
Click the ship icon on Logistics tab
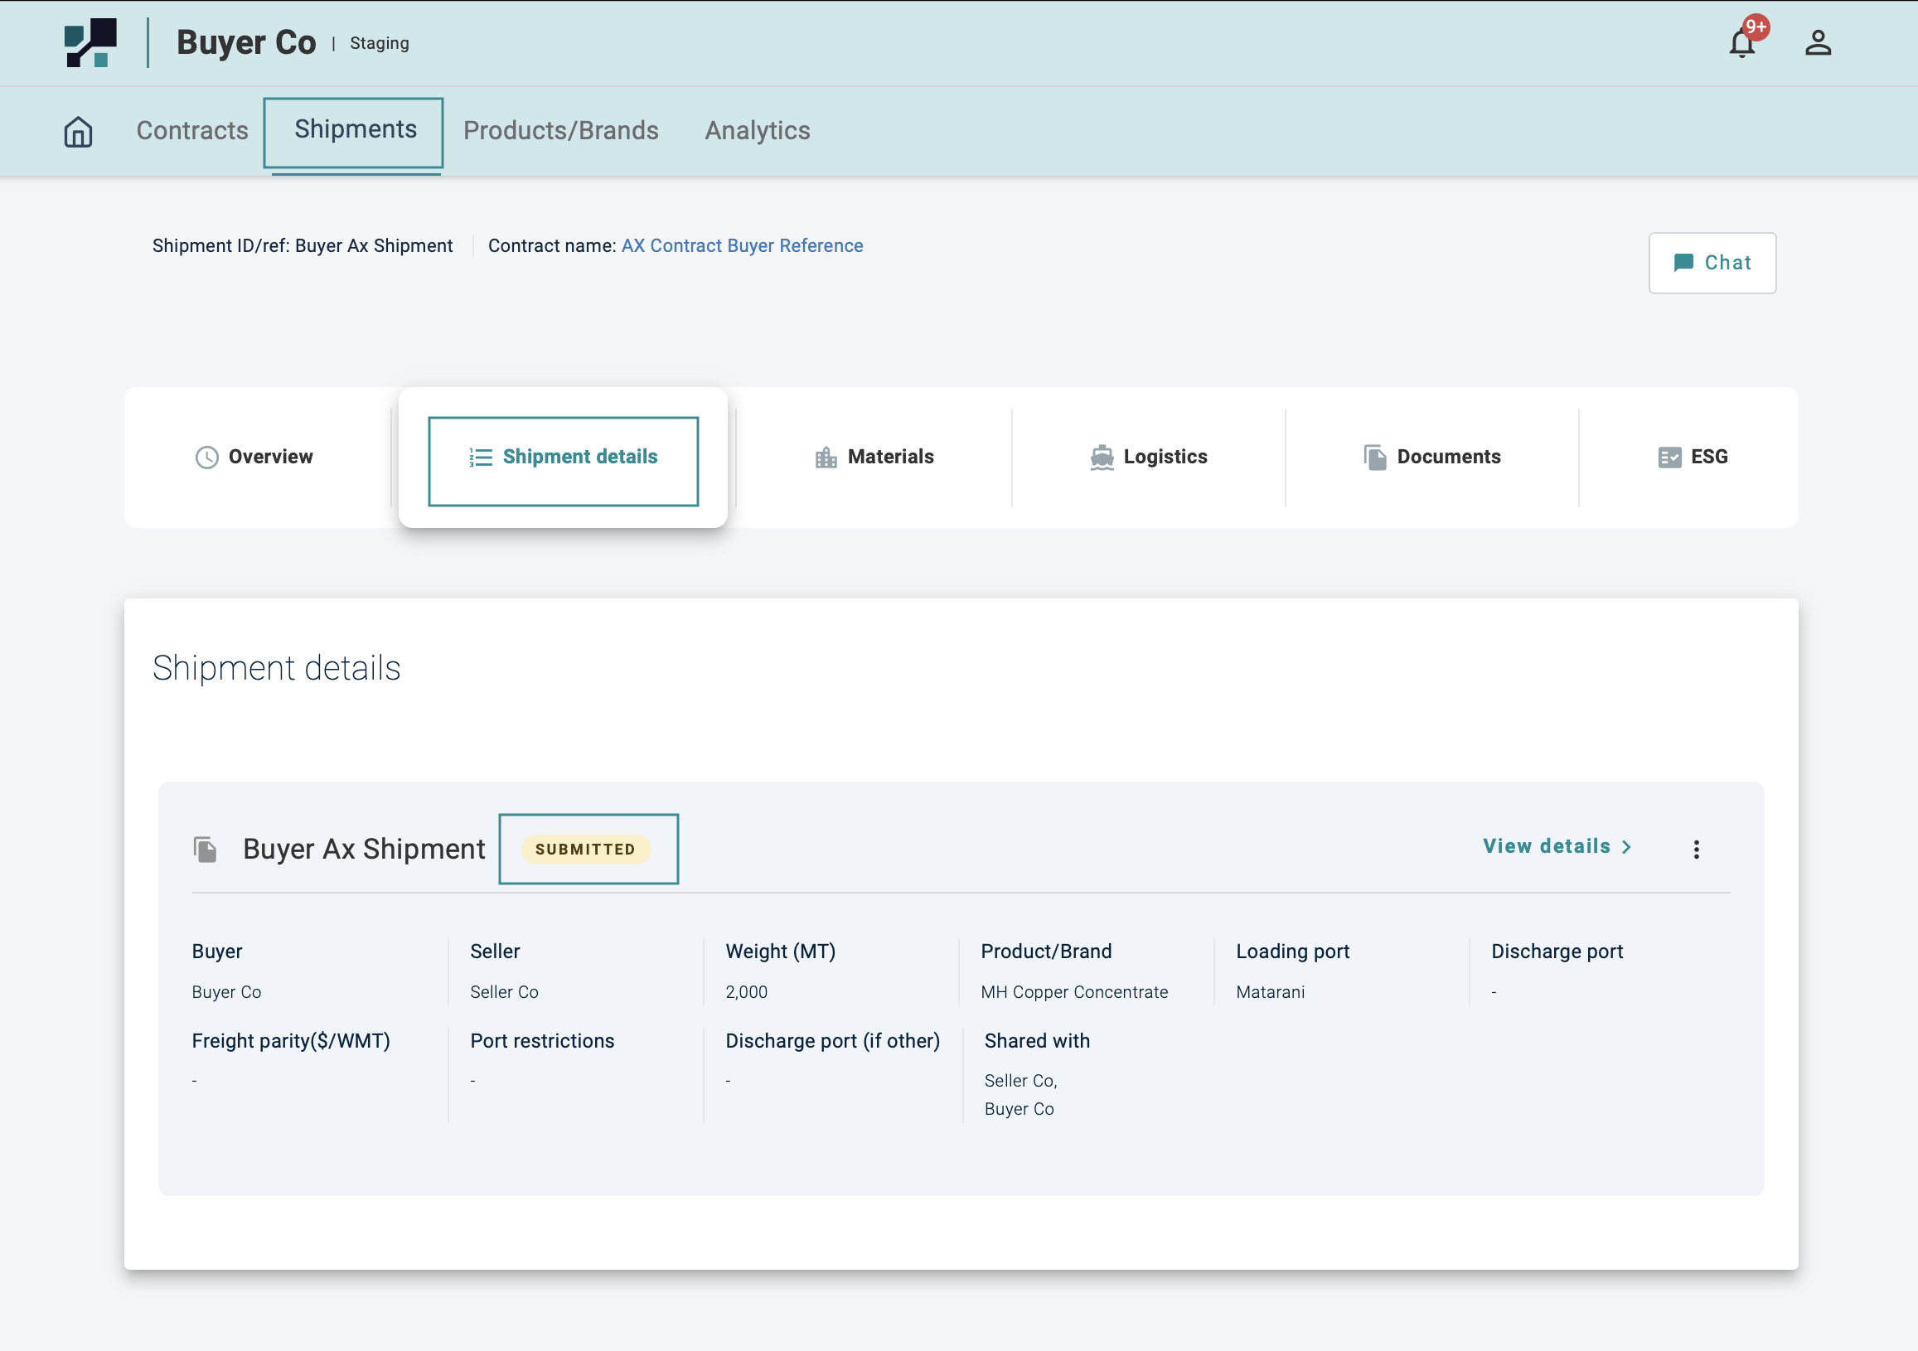click(1102, 457)
